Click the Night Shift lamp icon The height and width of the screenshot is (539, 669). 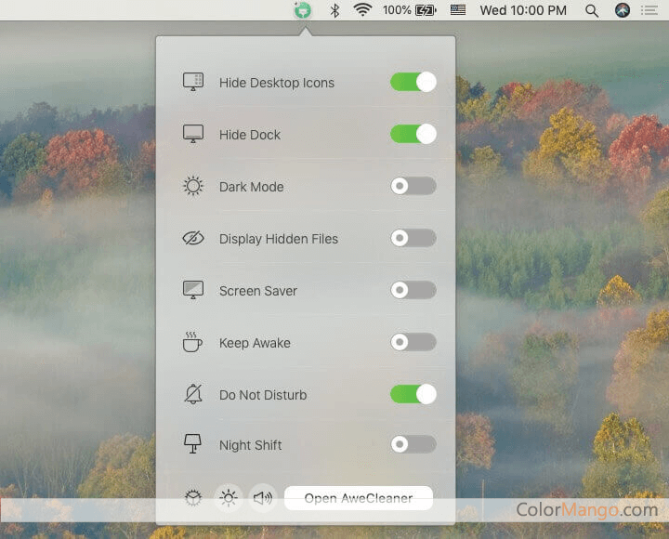192,445
